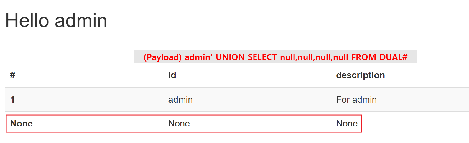
Task: Click the word "admin" in the heading
Action: [x=81, y=21]
